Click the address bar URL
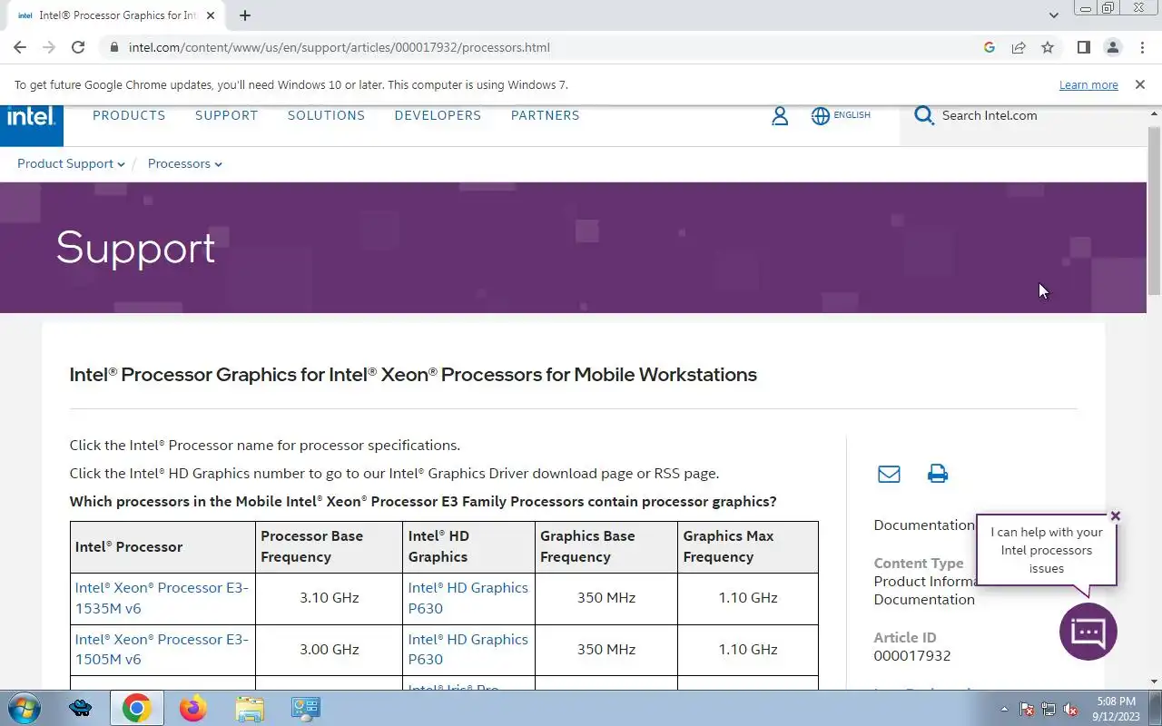Image resolution: width=1162 pixels, height=726 pixels. [340, 47]
